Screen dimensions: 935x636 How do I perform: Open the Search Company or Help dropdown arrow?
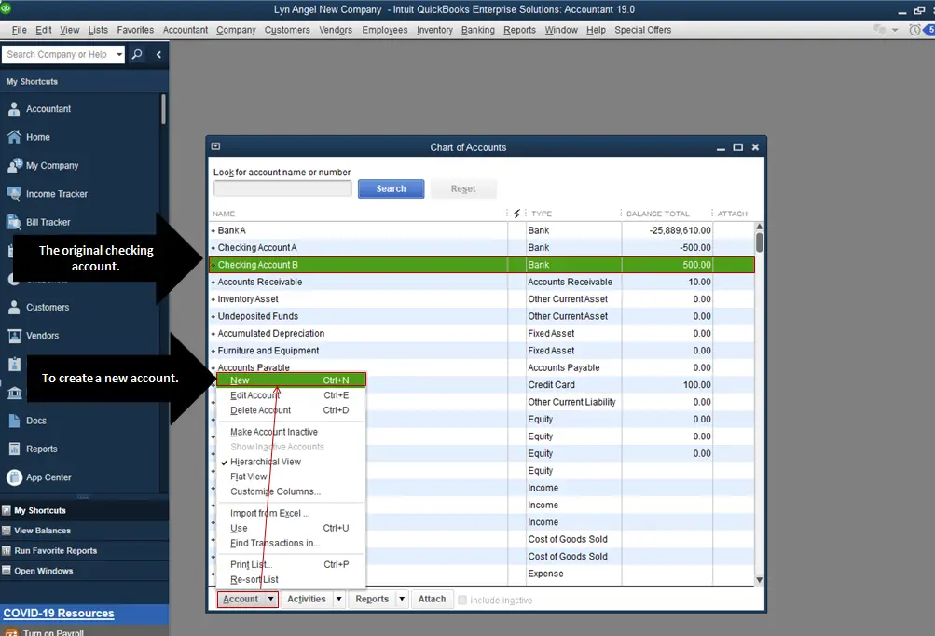click(x=119, y=54)
